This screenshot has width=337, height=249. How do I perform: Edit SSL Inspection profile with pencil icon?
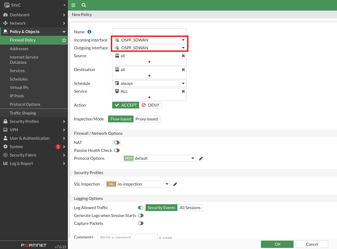[175, 184]
